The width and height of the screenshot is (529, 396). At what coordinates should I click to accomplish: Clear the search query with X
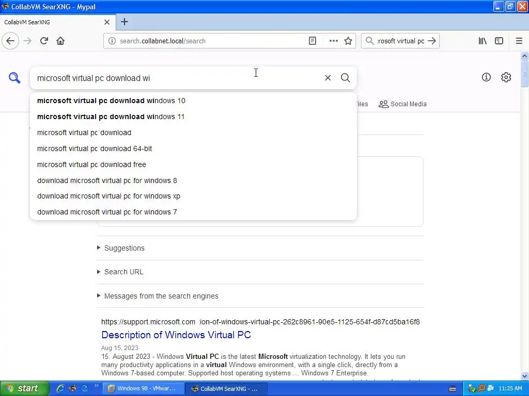point(328,78)
